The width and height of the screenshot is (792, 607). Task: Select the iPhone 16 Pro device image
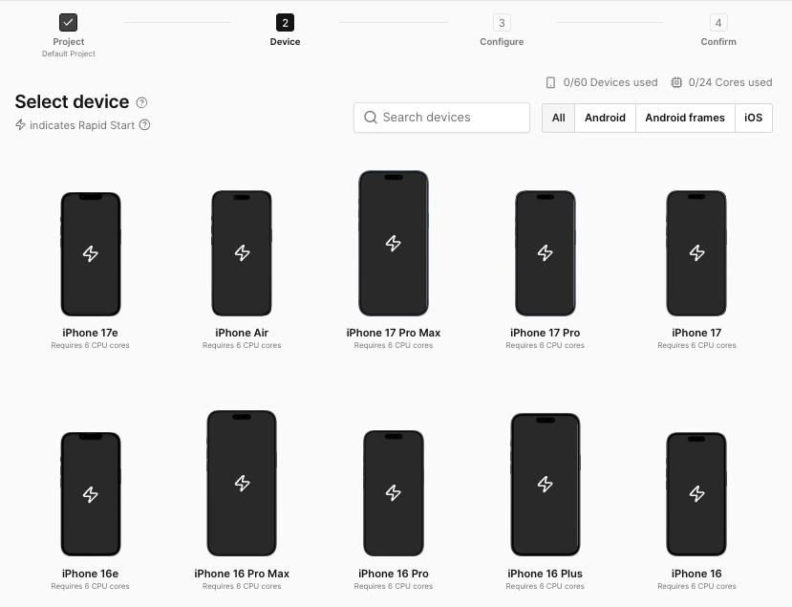pos(394,493)
